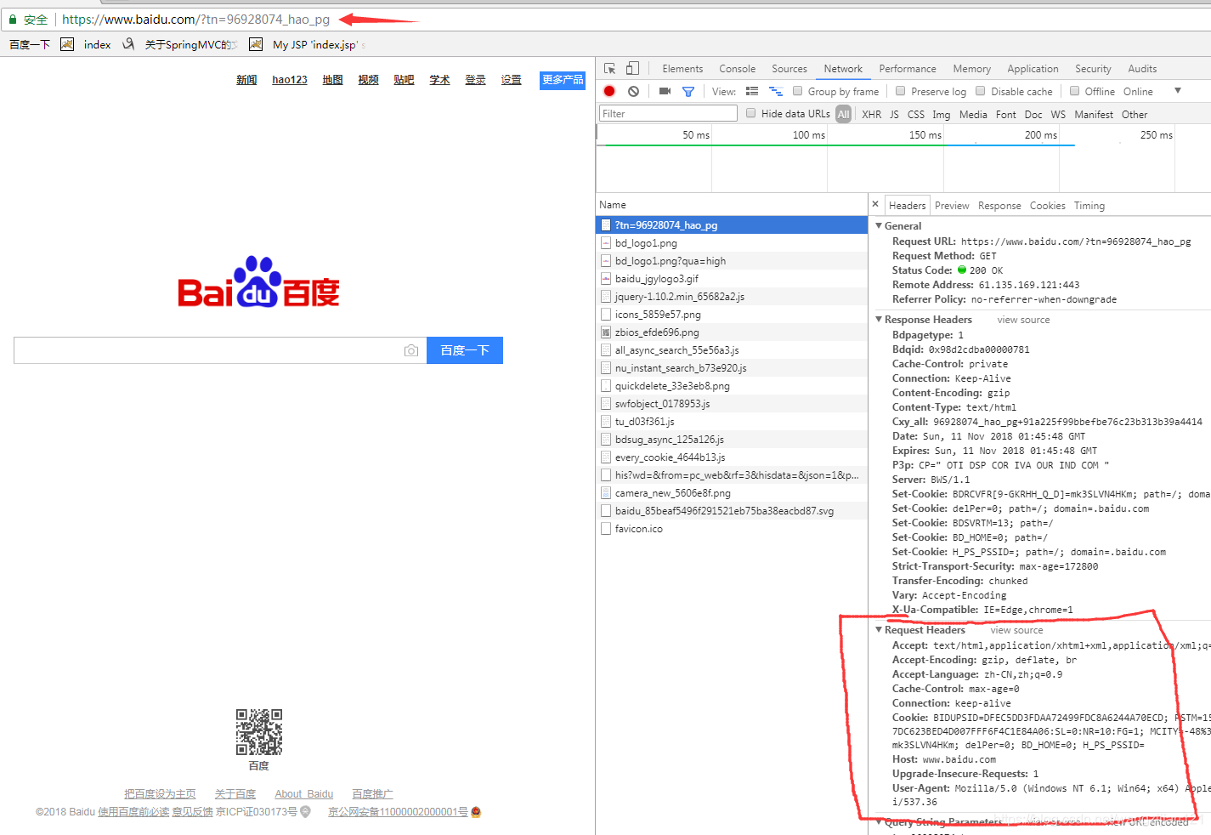The height and width of the screenshot is (835, 1211).
Task: Select the bd_logo1.png request row
Action: pyautogui.click(x=732, y=243)
